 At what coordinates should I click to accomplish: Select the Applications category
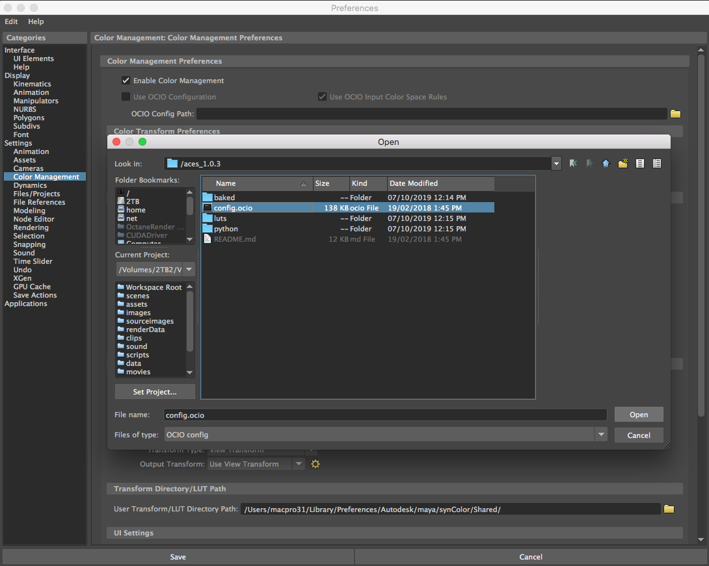[x=26, y=303]
